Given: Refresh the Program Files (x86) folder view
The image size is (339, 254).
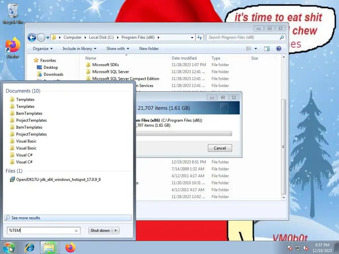Looking at the screenshot, I should 200,38.
